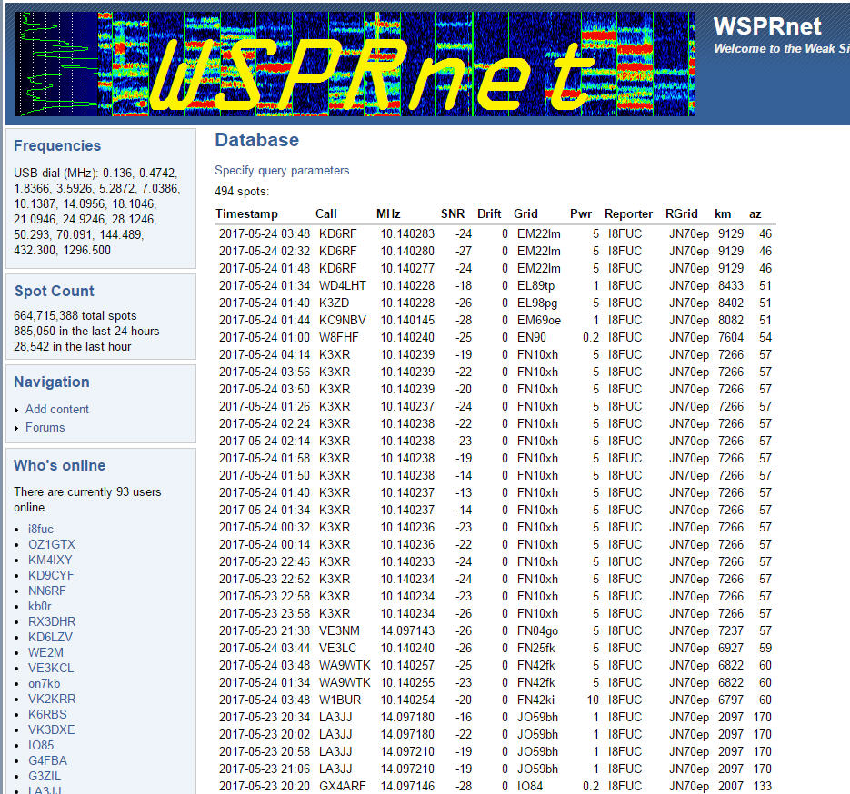Click callsign VE3NM in the table

[339, 631]
